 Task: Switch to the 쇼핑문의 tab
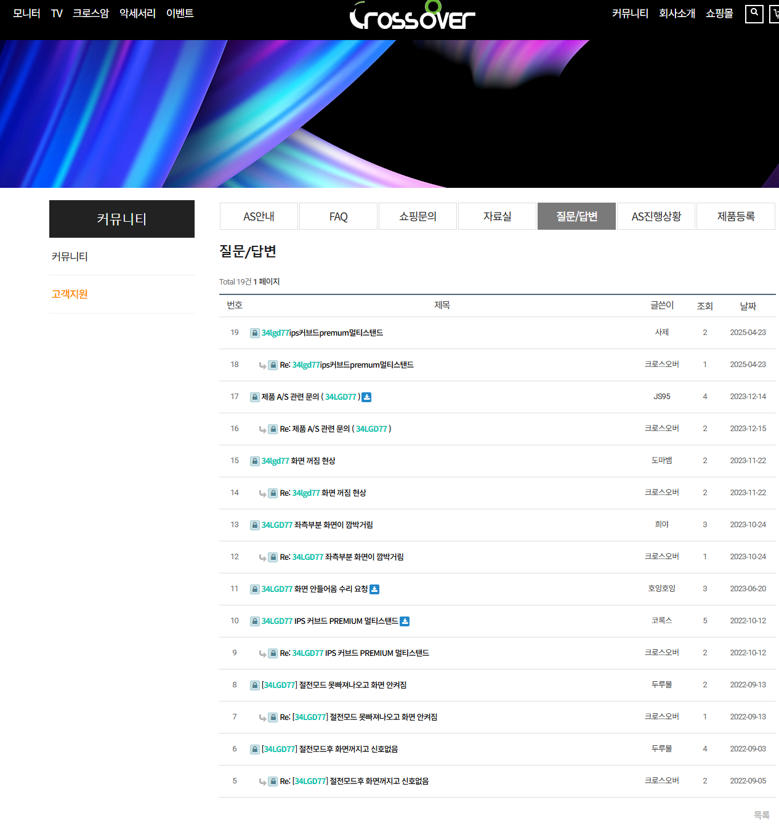pyautogui.click(x=418, y=216)
